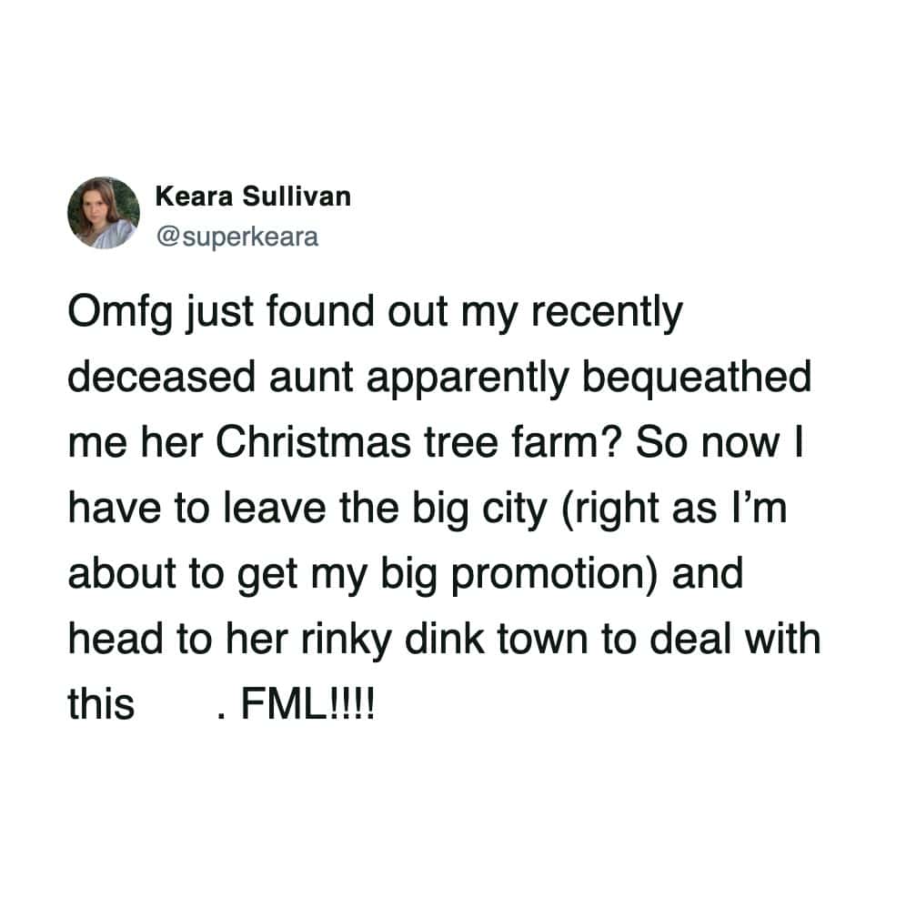Open the Keara Sullivan display name
The width and height of the screenshot is (906, 908).
[253, 196]
